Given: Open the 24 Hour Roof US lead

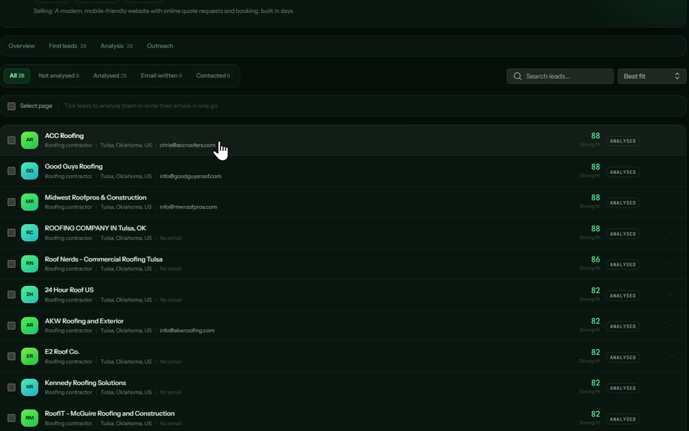Looking at the screenshot, I should (x=70, y=289).
